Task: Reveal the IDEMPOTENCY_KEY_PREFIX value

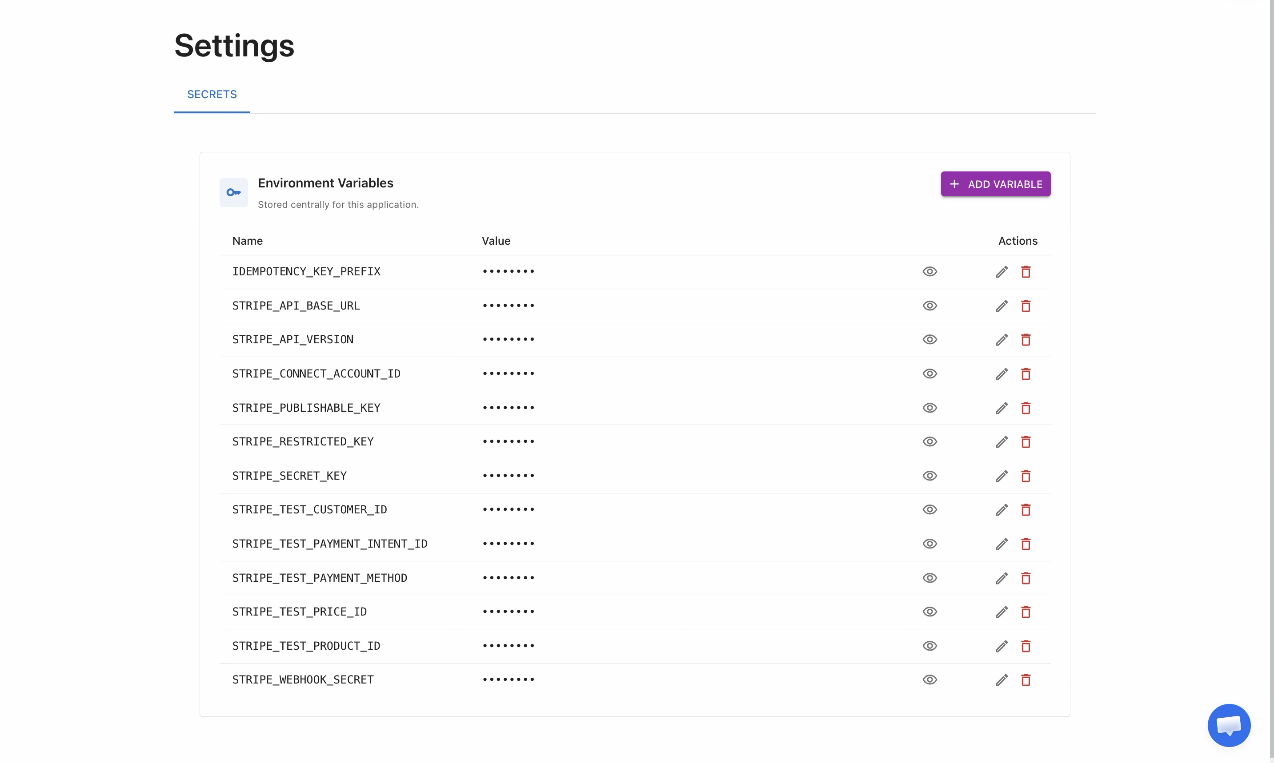Action: [929, 271]
